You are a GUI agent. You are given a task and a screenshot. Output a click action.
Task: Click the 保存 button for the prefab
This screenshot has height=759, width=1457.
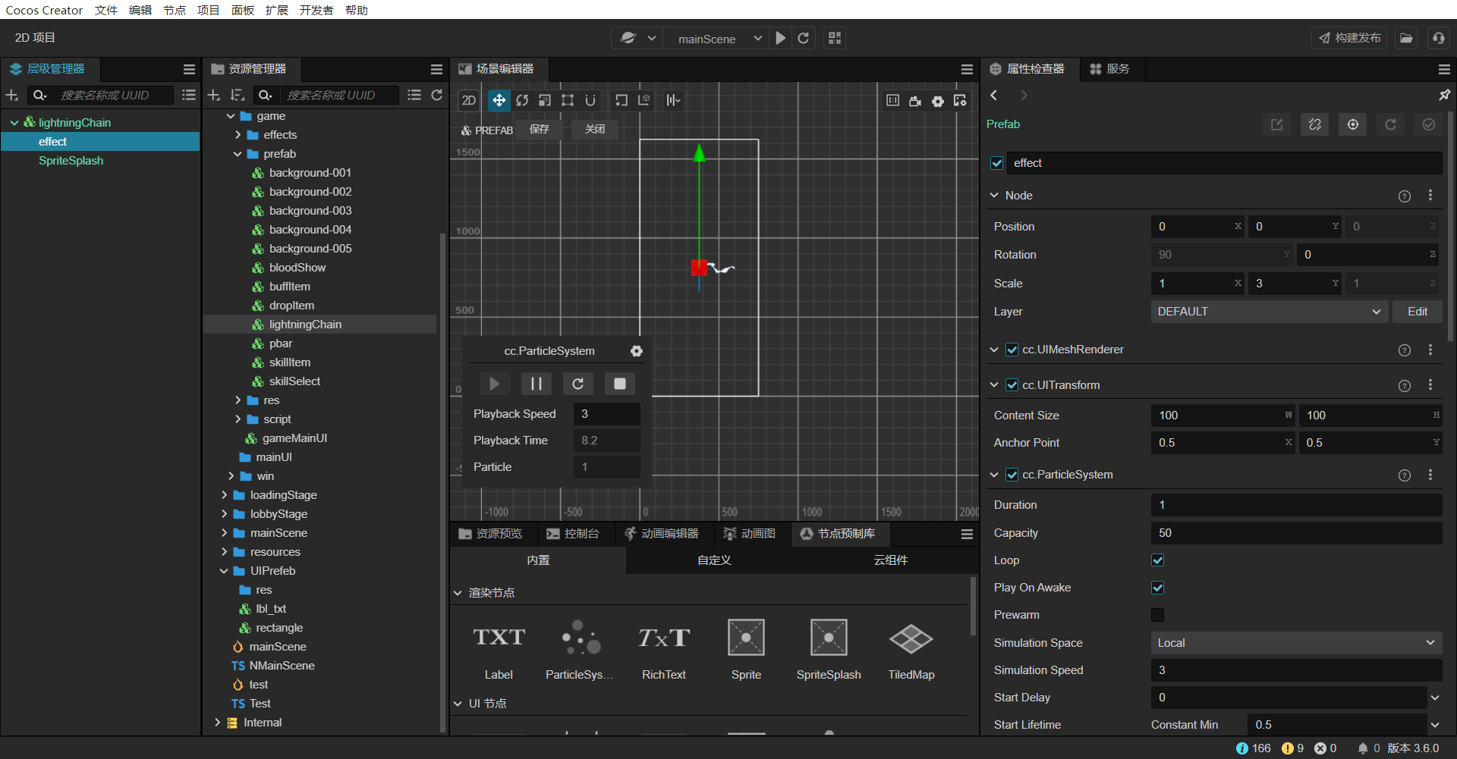[x=540, y=130]
